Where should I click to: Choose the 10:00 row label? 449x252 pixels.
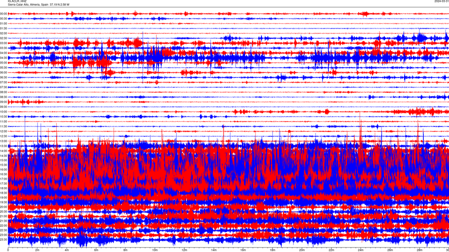point(4,112)
